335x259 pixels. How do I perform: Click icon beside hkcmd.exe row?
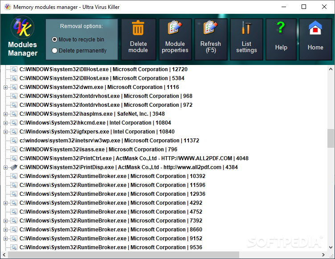click(x=14, y=123)
